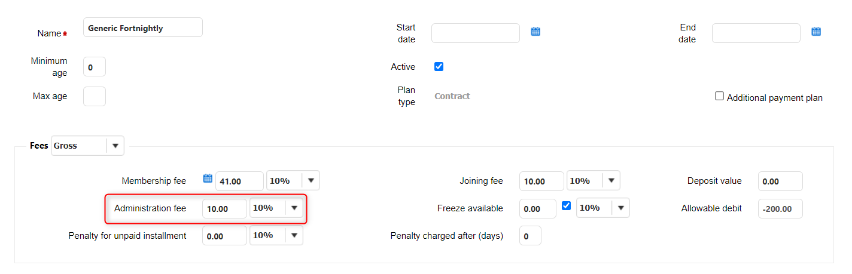852x274 pixels.
Task: Select the Membership fee amount field
Action: [x=239, y=181]
